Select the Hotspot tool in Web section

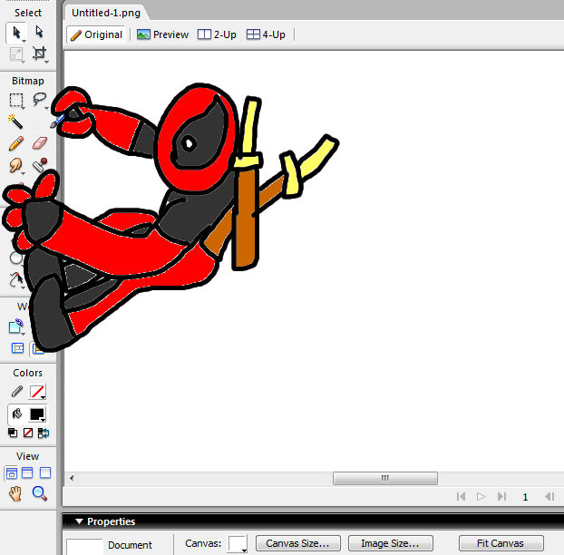point(16,326)
